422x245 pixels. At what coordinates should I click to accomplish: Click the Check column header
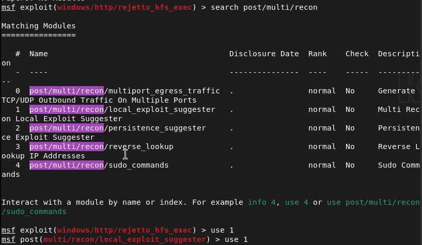click(x=357, y=54)
